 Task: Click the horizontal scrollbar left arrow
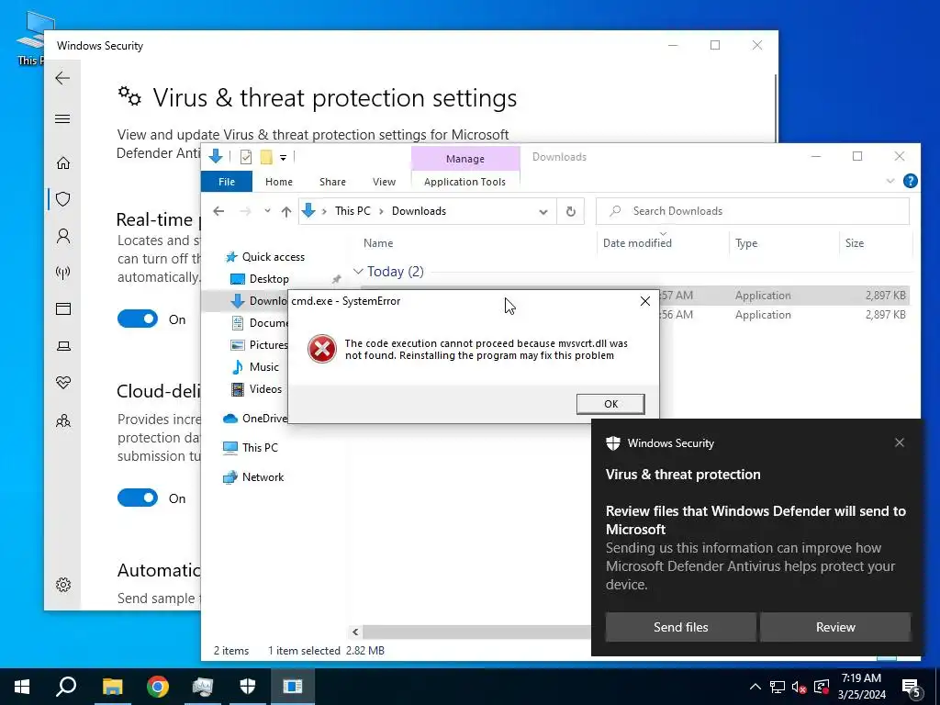(355, 632)
